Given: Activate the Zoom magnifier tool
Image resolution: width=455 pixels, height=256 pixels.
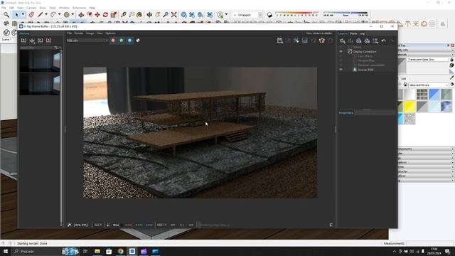Looking at the screenshot, I should 166,14.
